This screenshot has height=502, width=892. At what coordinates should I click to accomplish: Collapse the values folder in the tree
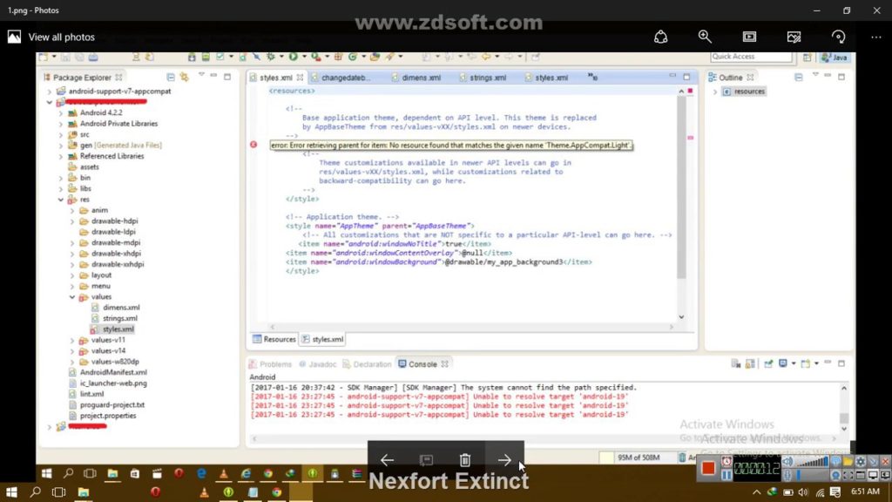coord(72,296)
